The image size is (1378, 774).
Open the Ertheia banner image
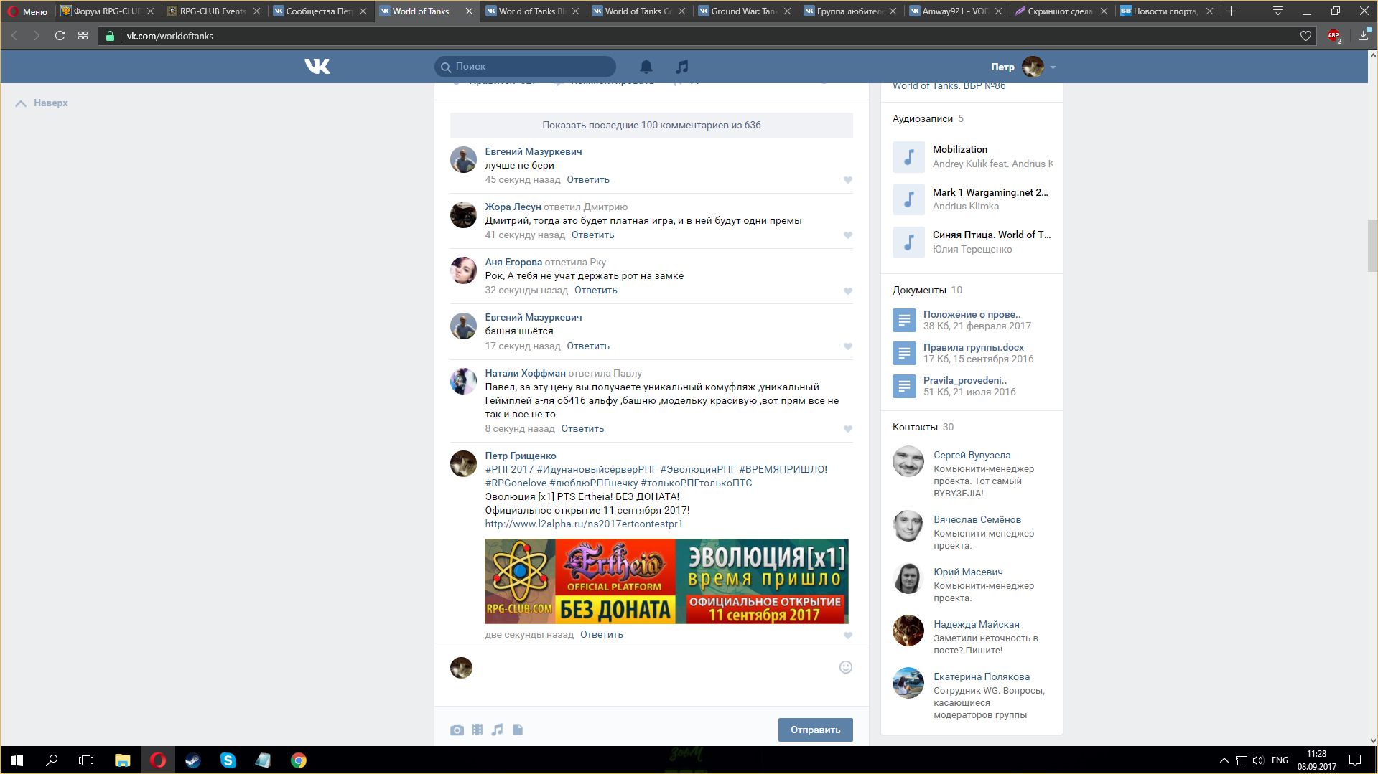pos(666,581)
